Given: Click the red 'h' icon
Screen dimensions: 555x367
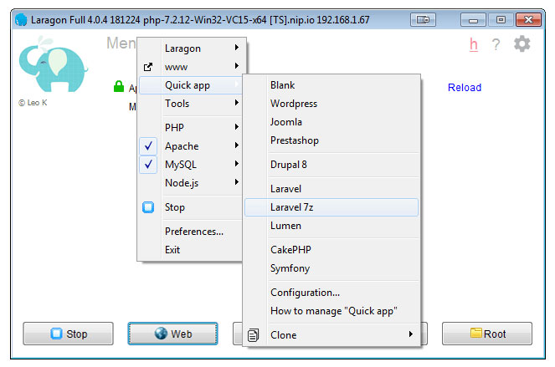Looking at the screenshot, I should (474, 44).
